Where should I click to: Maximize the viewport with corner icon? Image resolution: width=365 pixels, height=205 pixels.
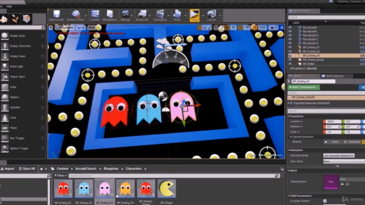(282, 28)
